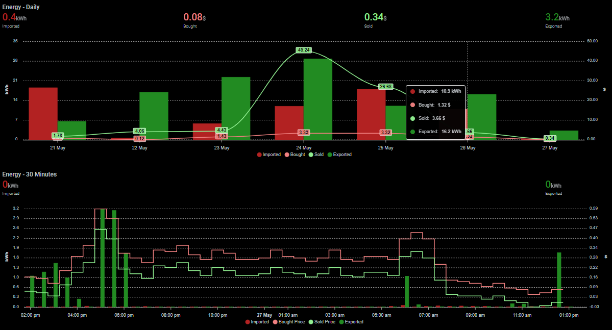The height and width of the screenshot is (330, 612).
Task: Click the 45.24 data label on the Sold curve
Action: tap(303, 50)
